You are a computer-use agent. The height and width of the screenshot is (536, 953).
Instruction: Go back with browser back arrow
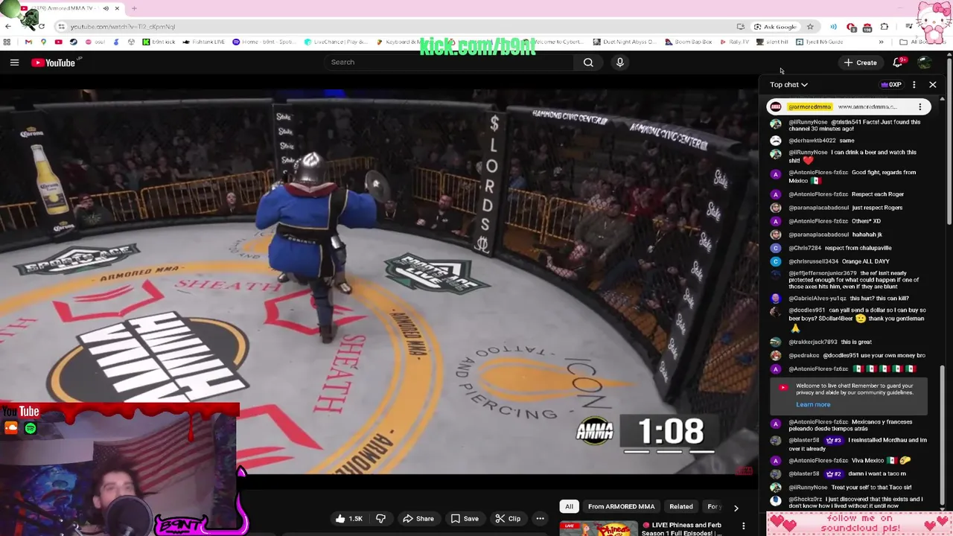[x=8, y=27]
